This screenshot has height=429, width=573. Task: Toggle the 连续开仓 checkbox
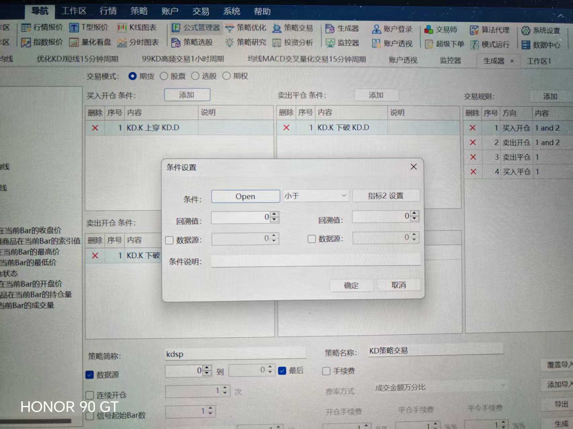coord(90,395)
